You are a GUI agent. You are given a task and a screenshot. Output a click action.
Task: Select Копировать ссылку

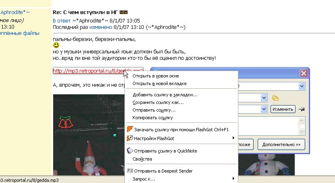point(181,118)
